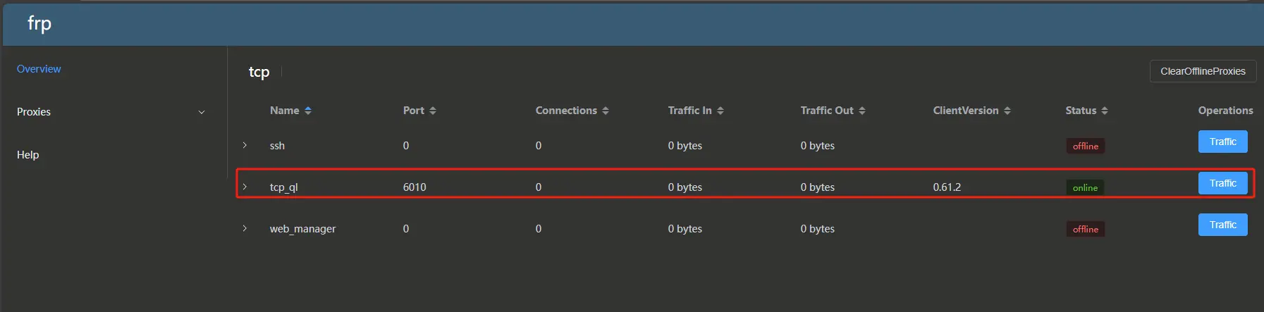View Traffic for tcp_ql proxy
This screenshot has height=312, width=1264.
1222,183
